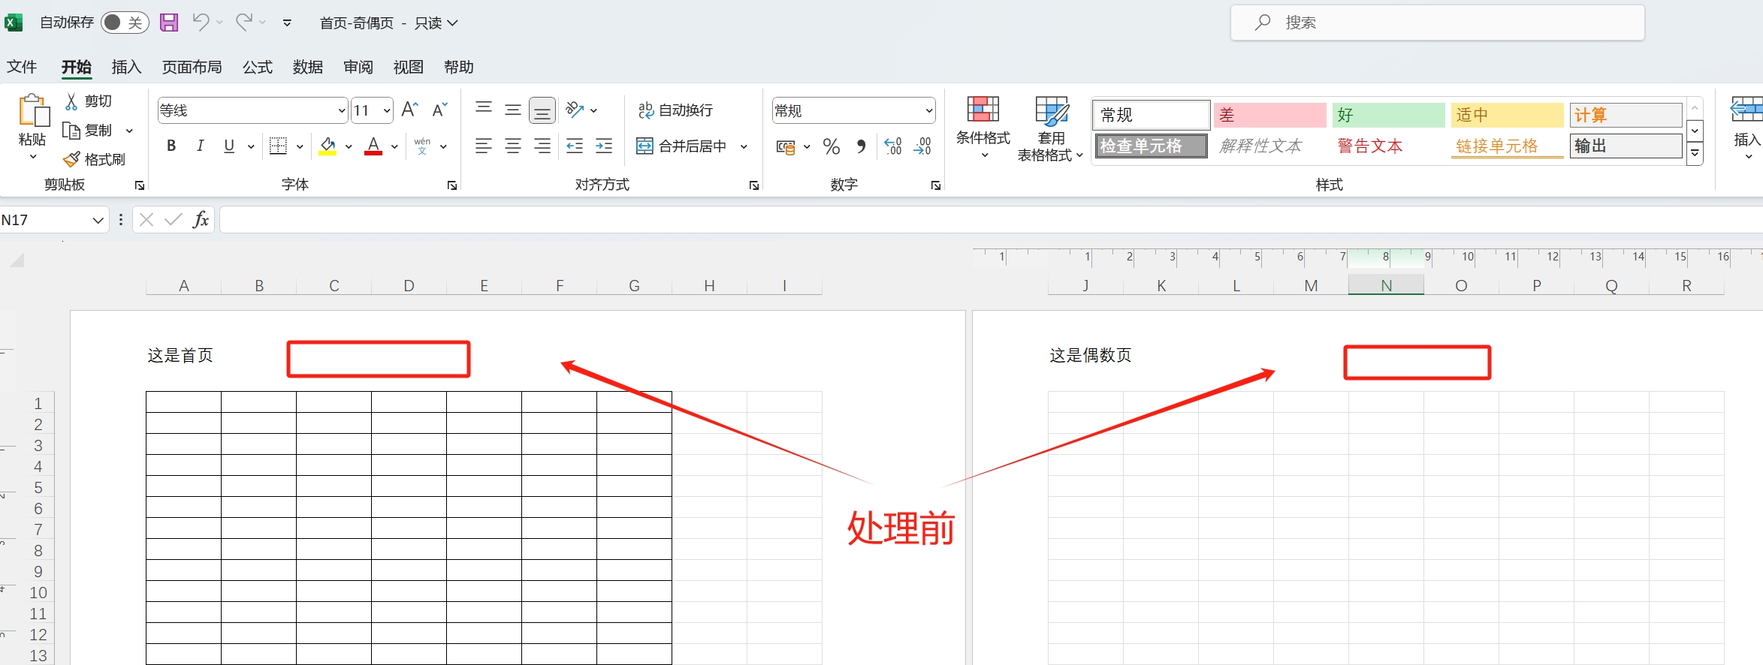This screenshot has height=665, width=1763.
Task: Click the text orientation icon
Action: (575, 110)
